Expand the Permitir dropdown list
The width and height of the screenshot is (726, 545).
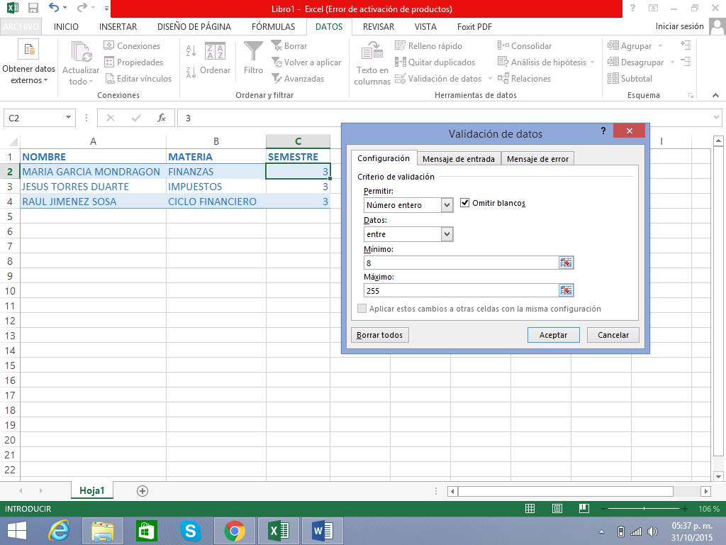tap(447, 205)
